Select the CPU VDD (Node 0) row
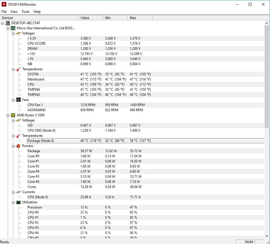The height and width of the screenshot is (244, 270). click(146, 131)
